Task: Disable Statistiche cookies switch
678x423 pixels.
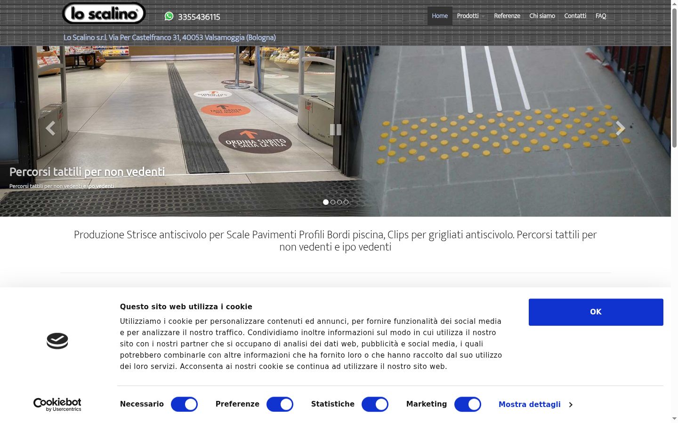Action: tap(375, 404)
